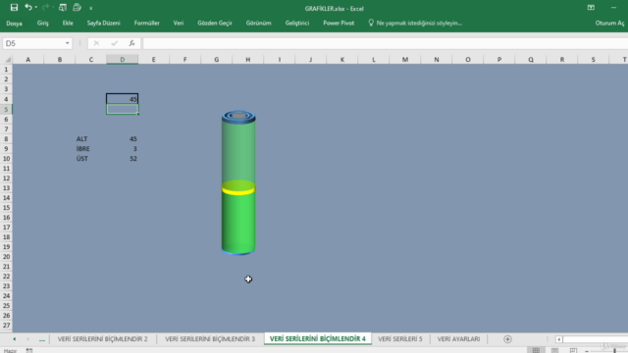This screenshot has height=353, width=628.
Task: Select row 4 header
Action: pos(6,99)
